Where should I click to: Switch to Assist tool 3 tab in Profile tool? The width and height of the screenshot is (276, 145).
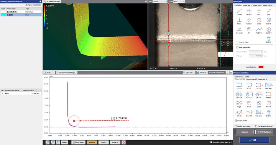(x=268, y=5)
